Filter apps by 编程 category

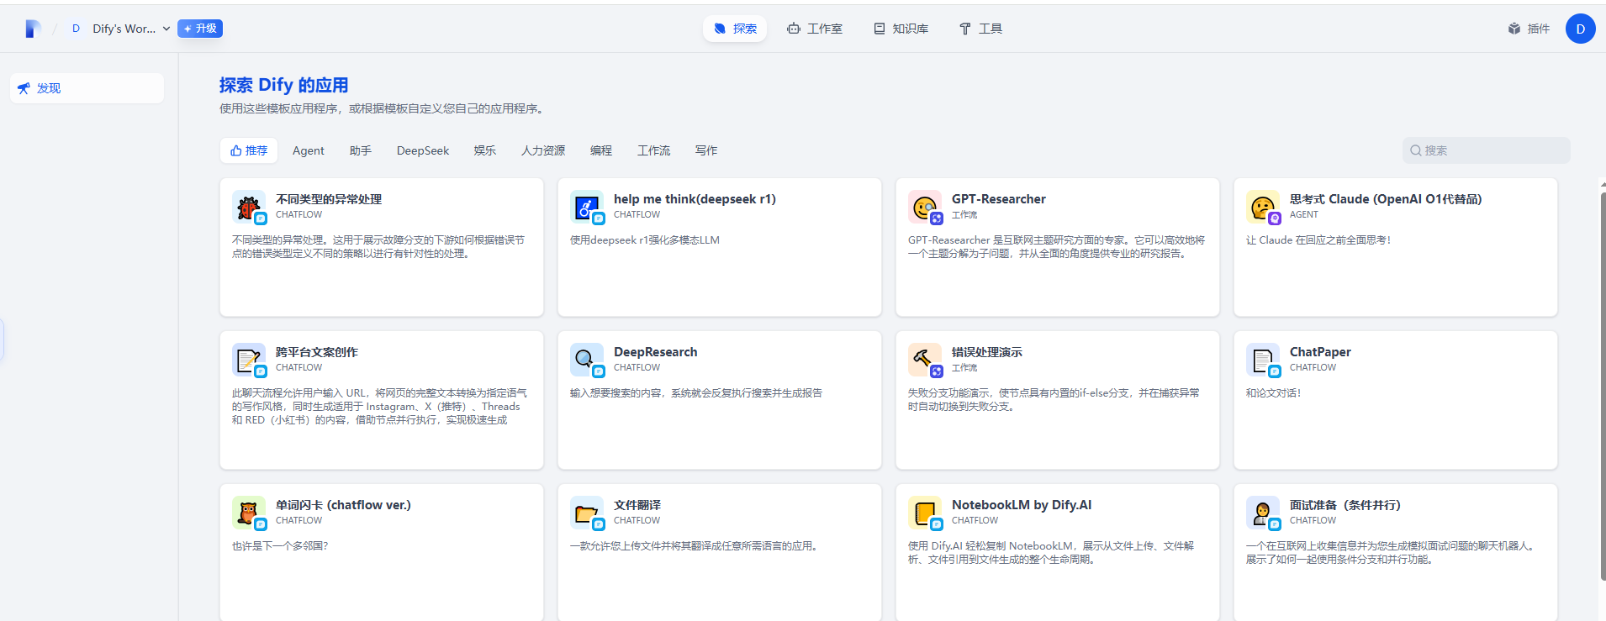pos(601,150)
